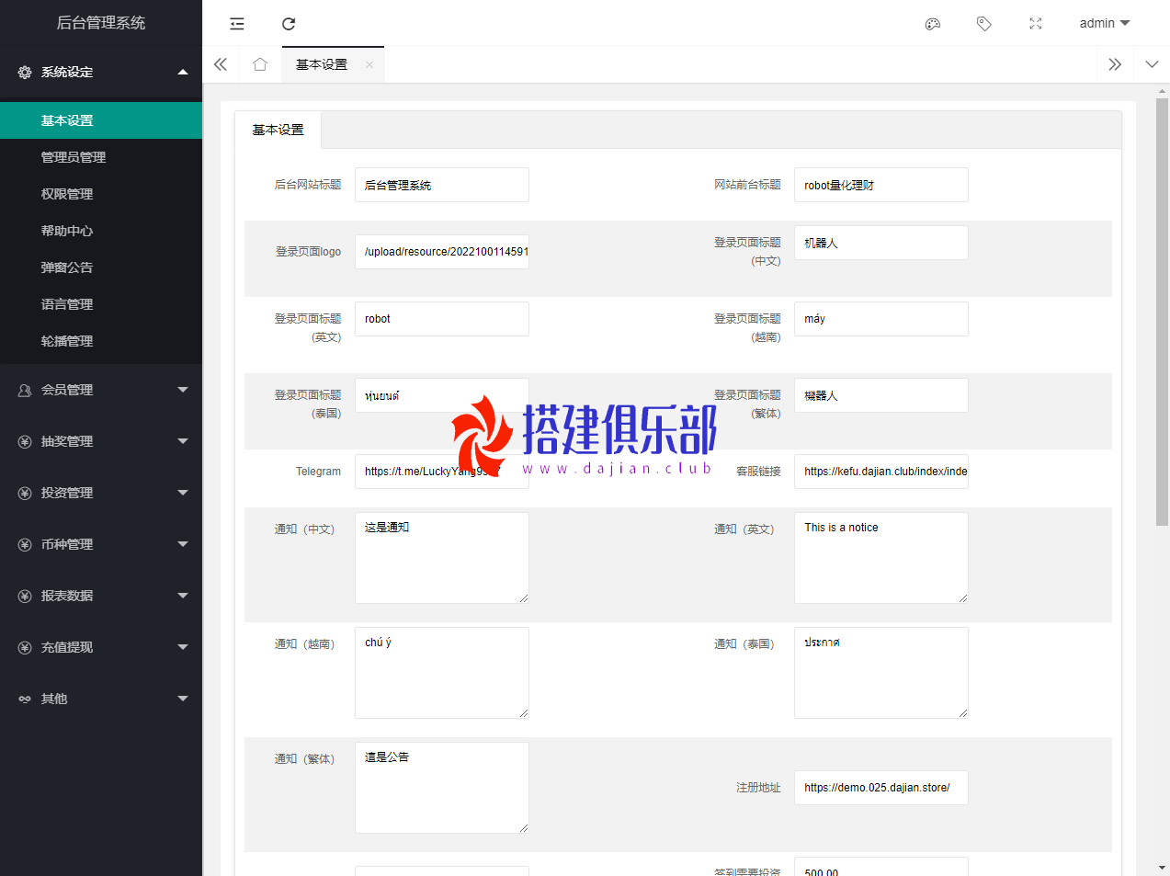Click the tabs scroll-right double chevron

click(1115, 64)
